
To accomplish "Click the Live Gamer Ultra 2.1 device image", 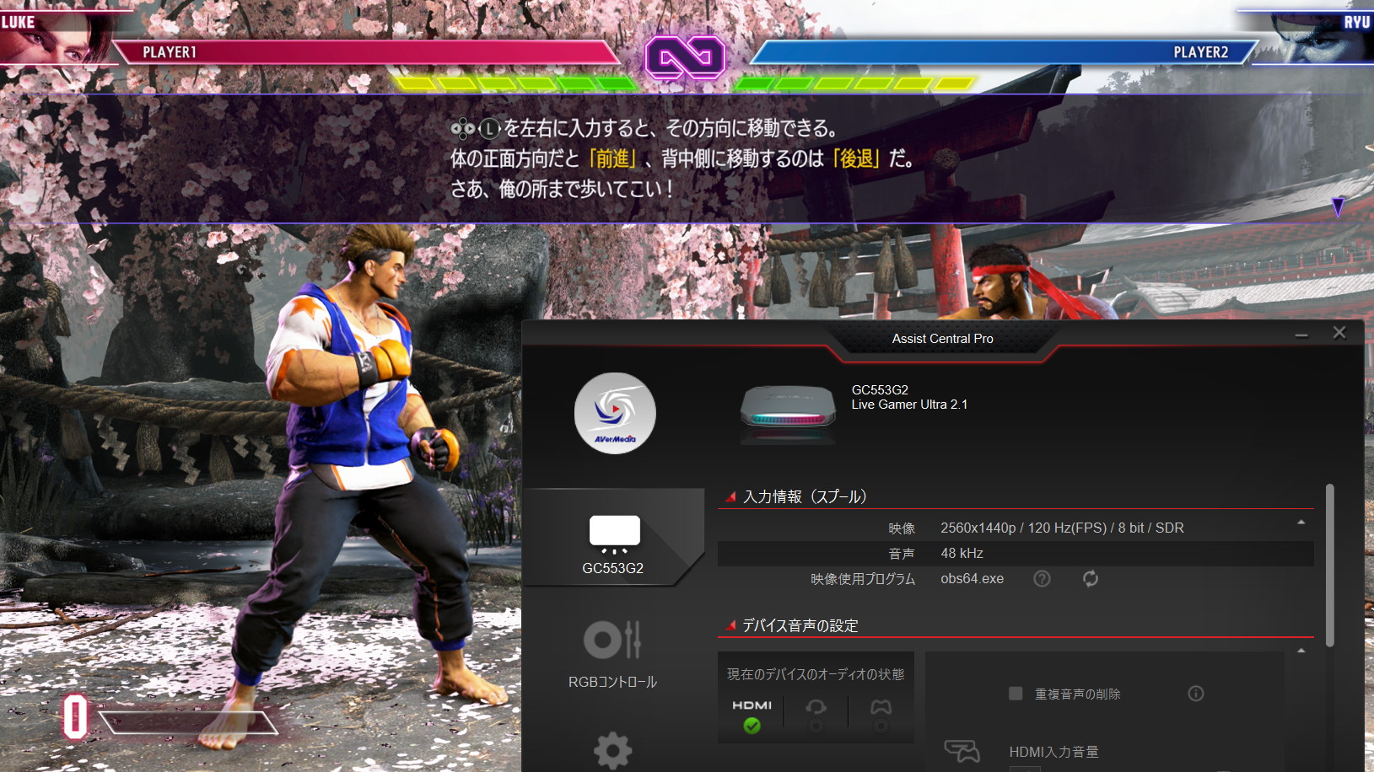I will click(x=788, y=412).
